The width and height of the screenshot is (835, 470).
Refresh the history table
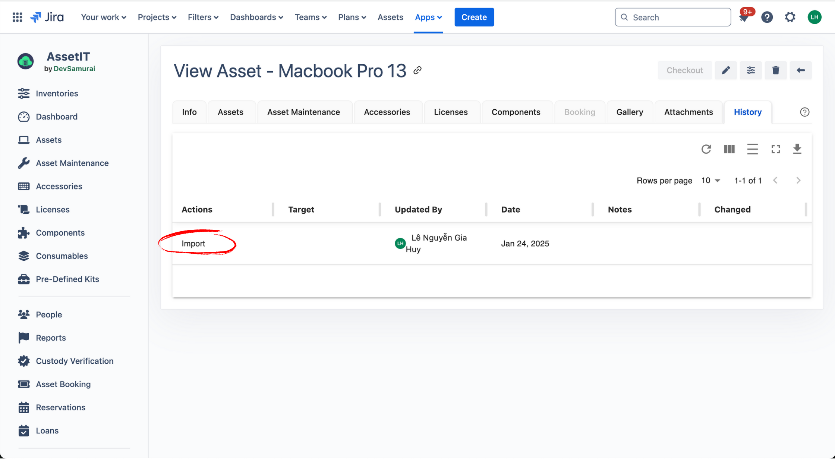click(x=706, y=149)
